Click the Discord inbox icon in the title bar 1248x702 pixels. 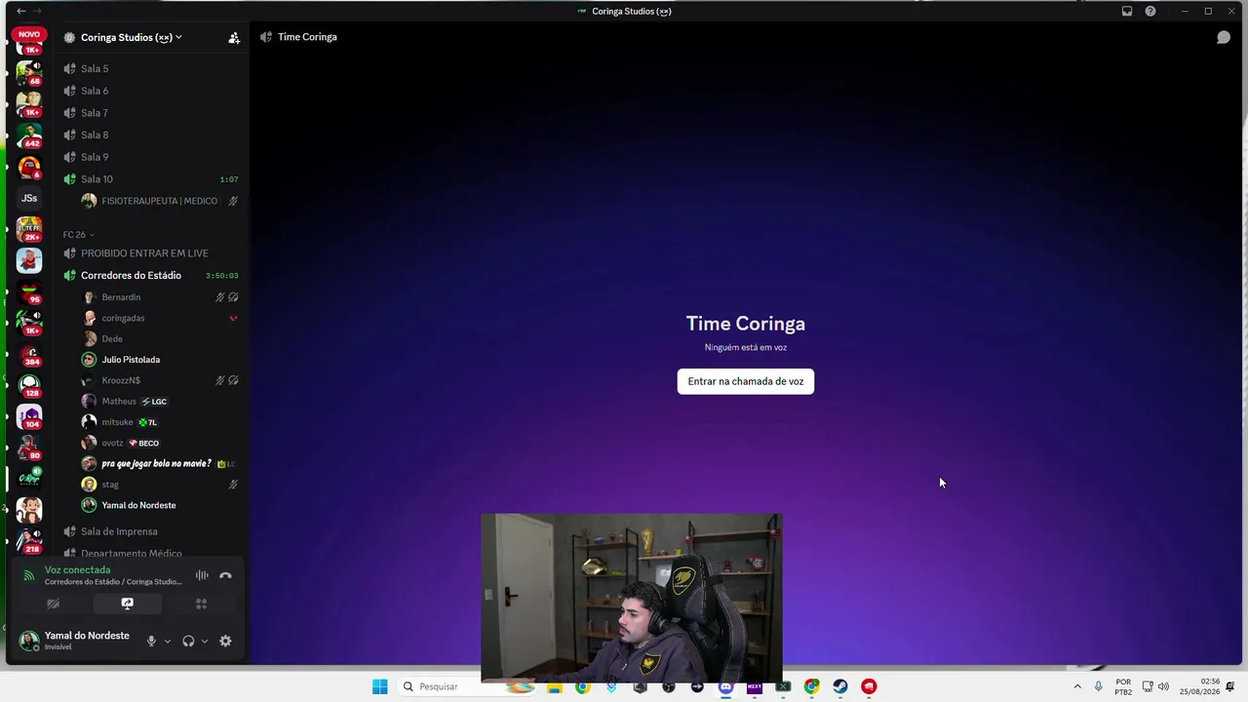[1127, 11]
